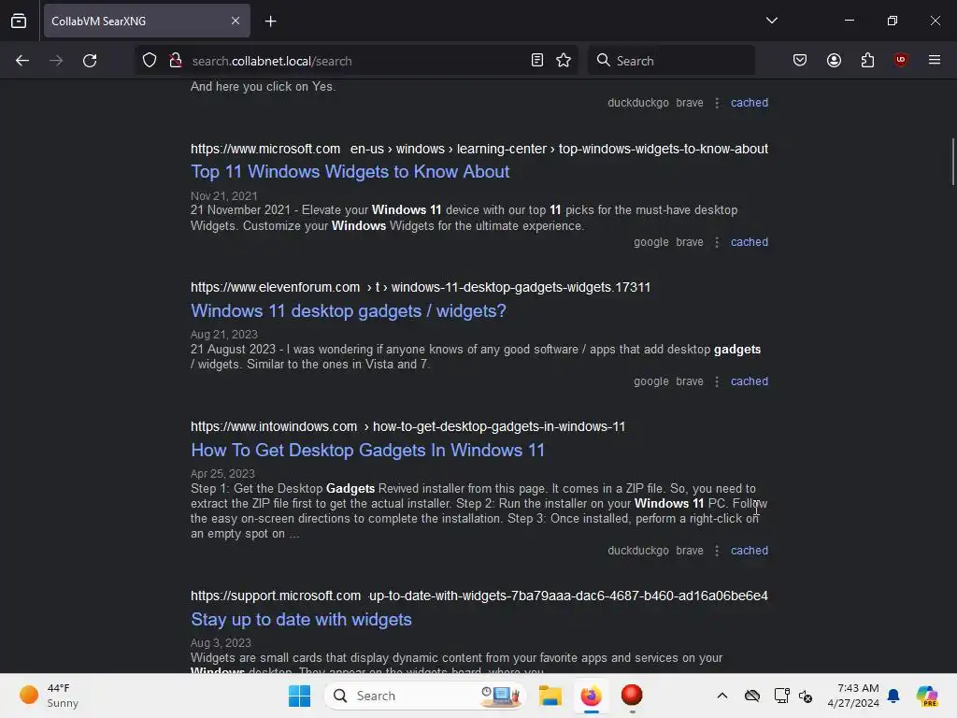Toggle reader view in address bar
Viewport: 957px width, 718px height.
point(537,61)
